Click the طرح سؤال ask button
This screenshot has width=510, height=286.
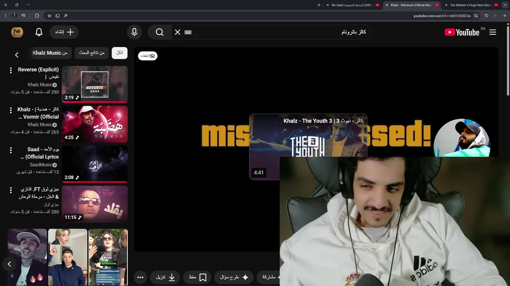pyautogui.click(x=234, y=277)
